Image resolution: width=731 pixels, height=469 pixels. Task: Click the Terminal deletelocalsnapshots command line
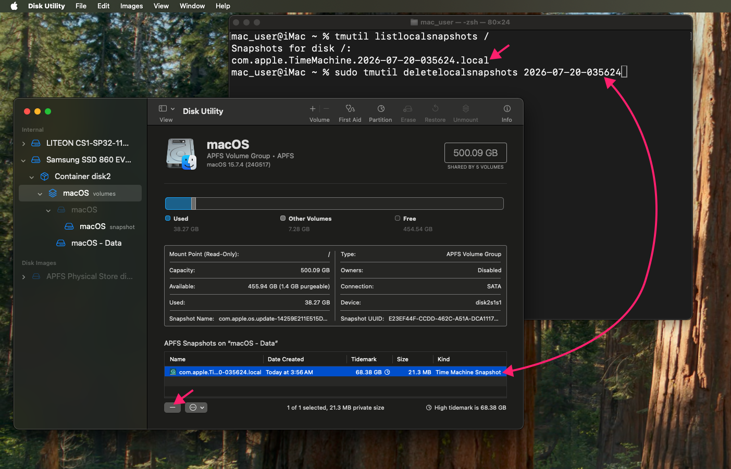point(429,72)
